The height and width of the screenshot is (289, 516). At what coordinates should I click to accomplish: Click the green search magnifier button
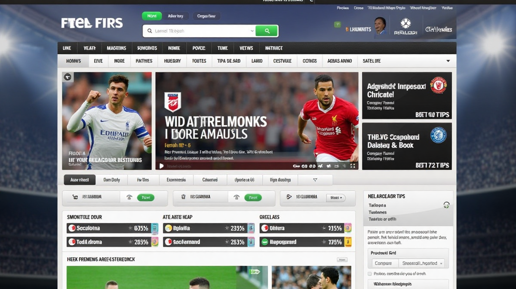pyautogui.click(x=267, y=31)
